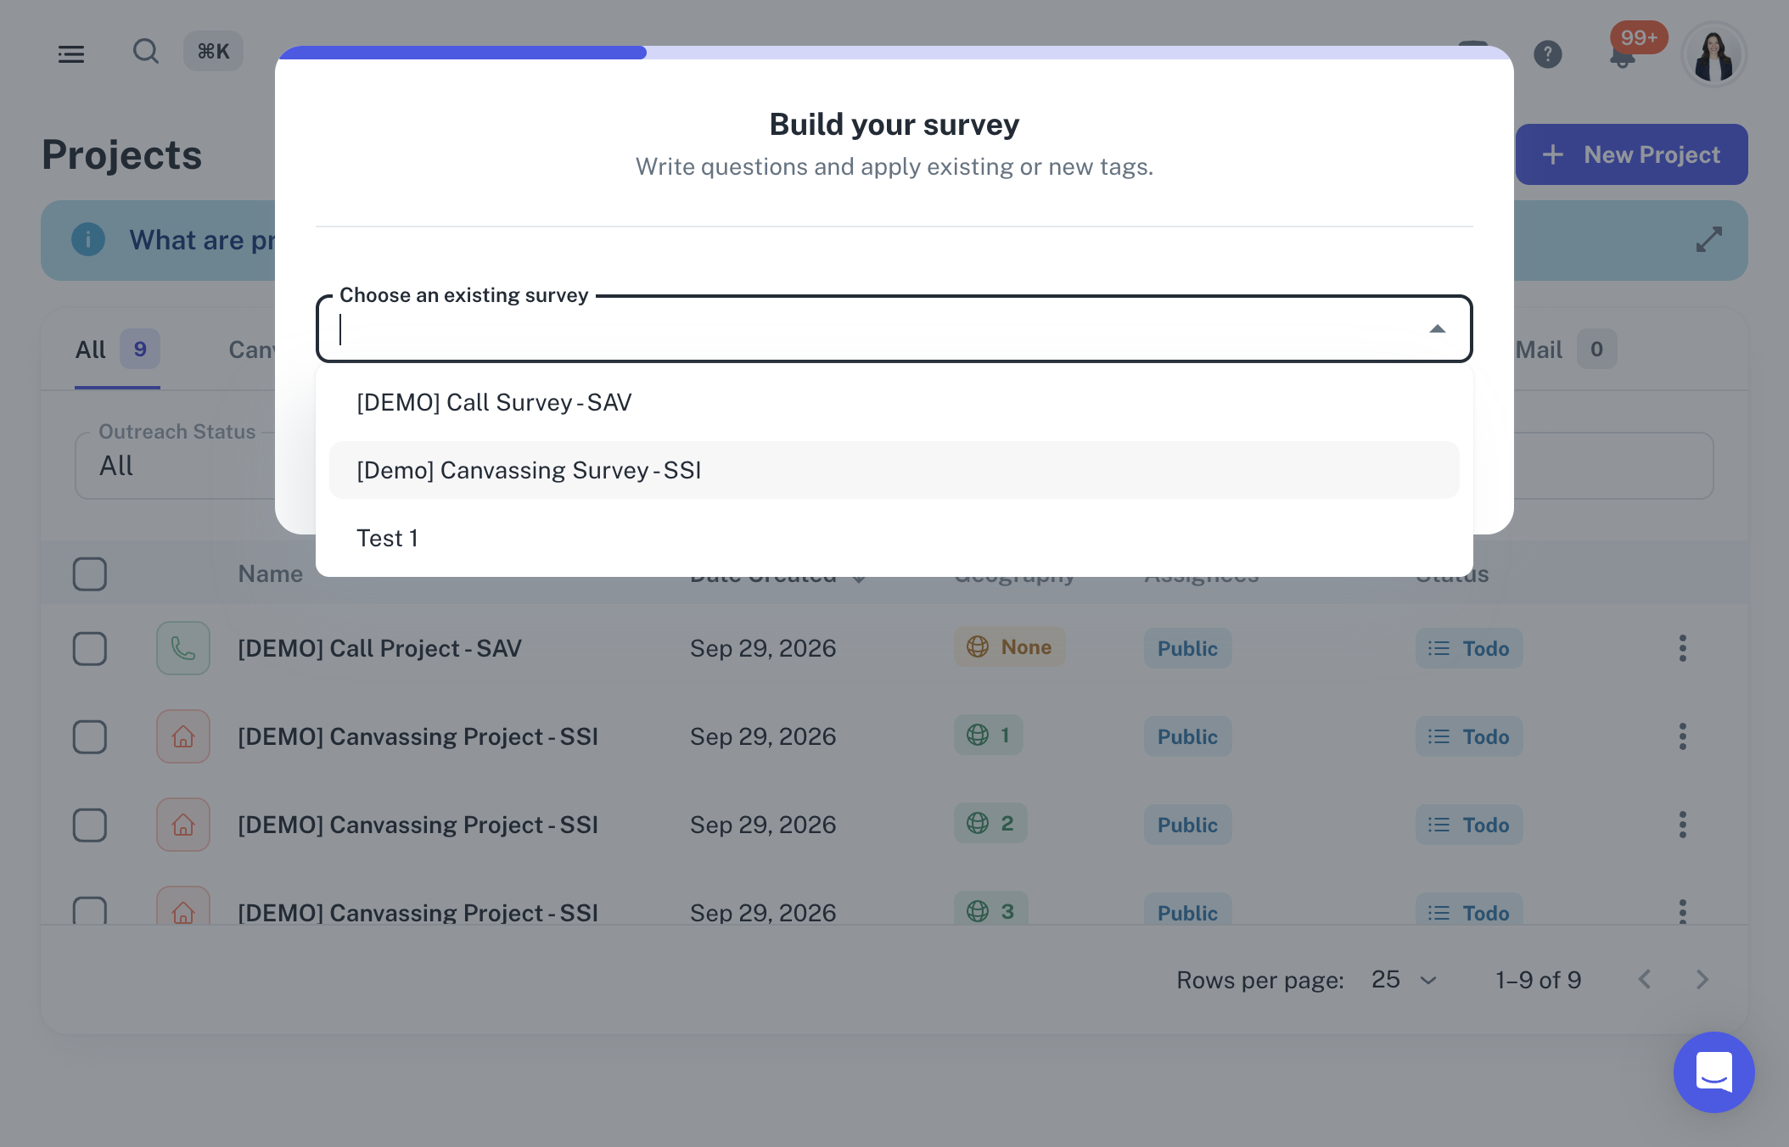Open the Outreach Status dropdown
The height and width of the screenshot is (1147, 1789).
(x=175, y=466)
